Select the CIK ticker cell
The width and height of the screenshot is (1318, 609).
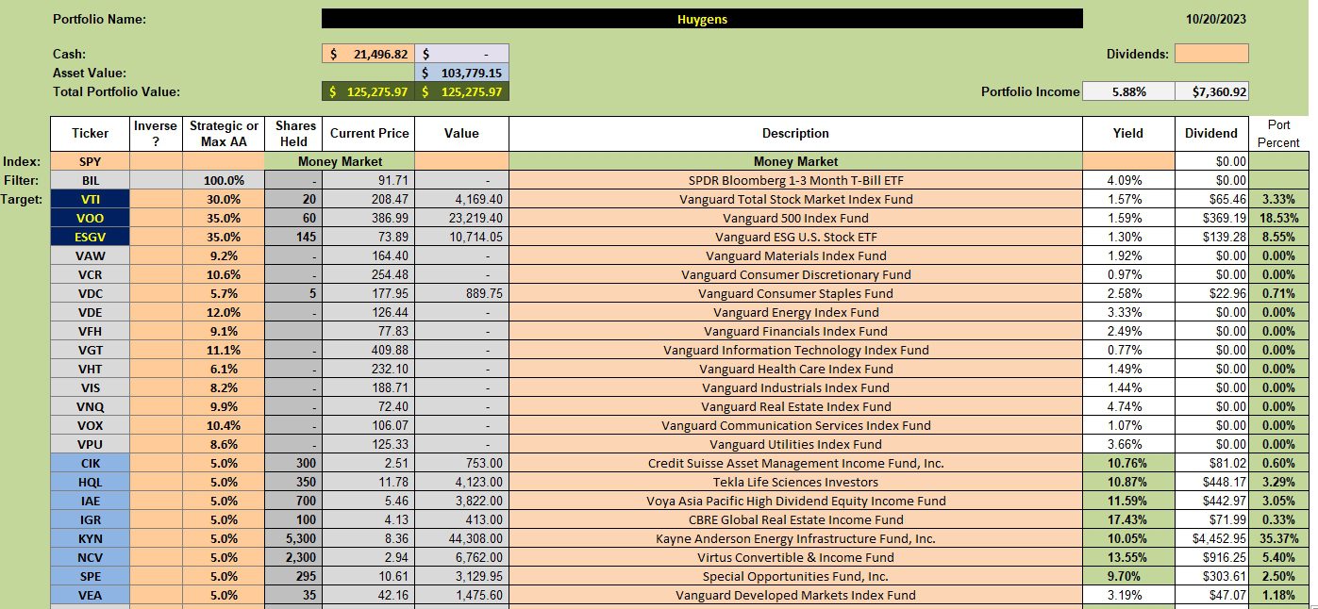pos(91,463)
